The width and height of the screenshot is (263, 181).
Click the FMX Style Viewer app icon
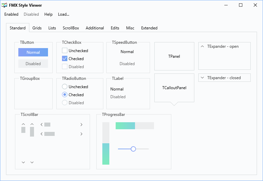[x=4, y=5]
